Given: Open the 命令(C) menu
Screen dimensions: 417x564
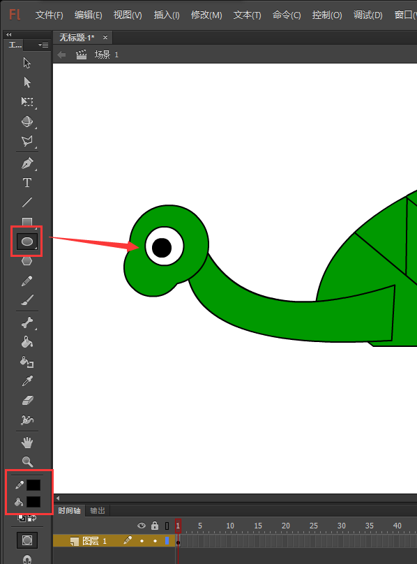Looking at the screenshot, I should (x=287, y=15).
